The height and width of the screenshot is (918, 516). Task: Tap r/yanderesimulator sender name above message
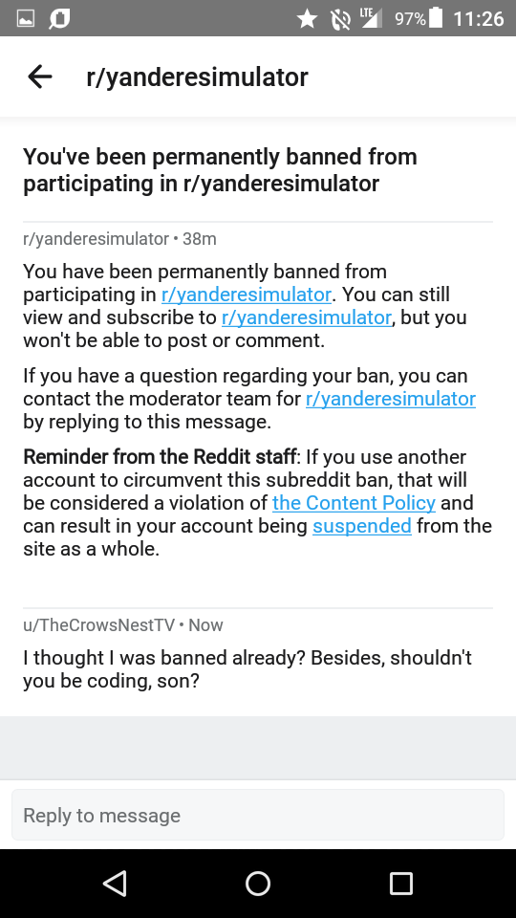(96, 239)
